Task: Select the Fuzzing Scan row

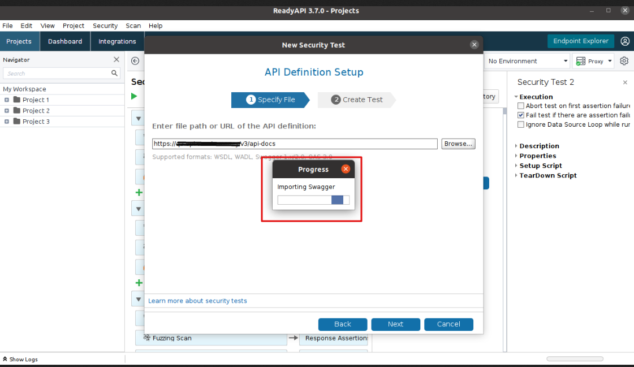Action: [x=211, y=338]
